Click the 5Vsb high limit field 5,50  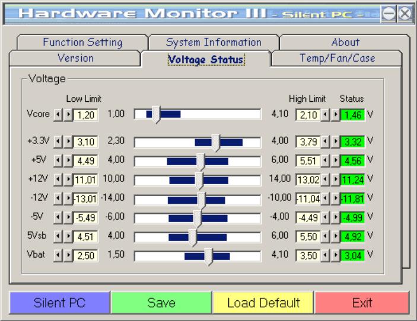pyautogui.click(x=308, y=236)
